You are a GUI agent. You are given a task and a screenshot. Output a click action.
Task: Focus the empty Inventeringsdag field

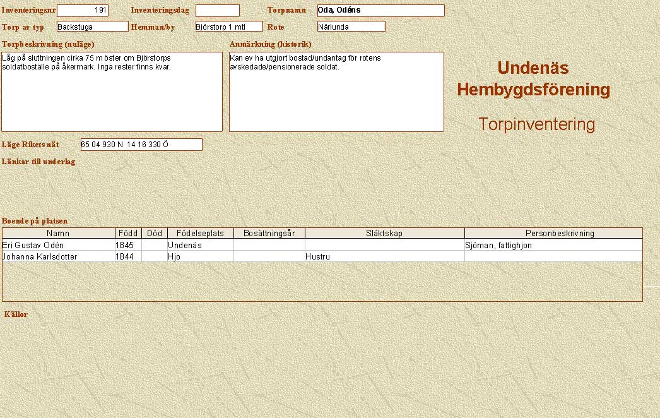[217, 11]
